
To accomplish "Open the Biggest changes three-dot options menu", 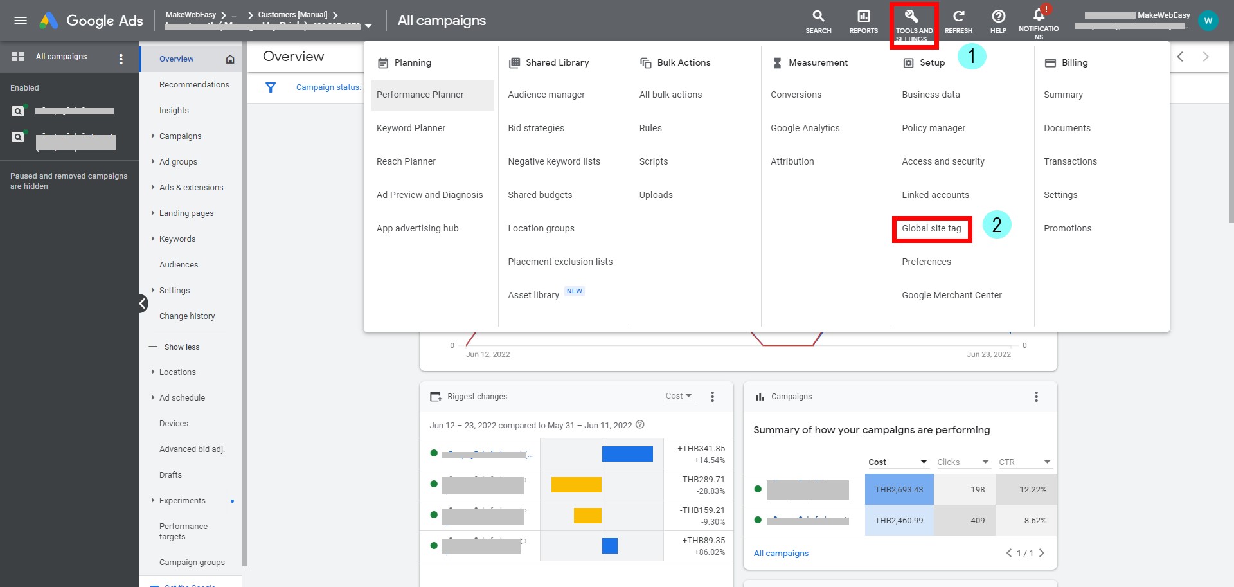I will tap(713, 397).
